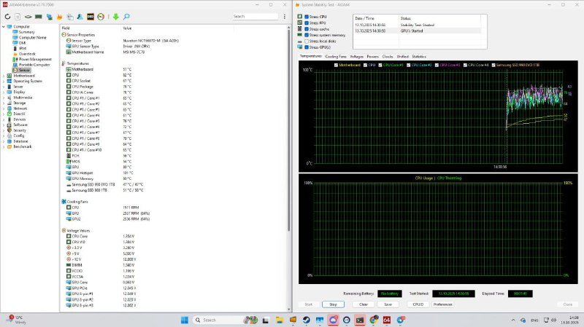Select Power Management tree item
584x327 pixels.
click(35, 60)
